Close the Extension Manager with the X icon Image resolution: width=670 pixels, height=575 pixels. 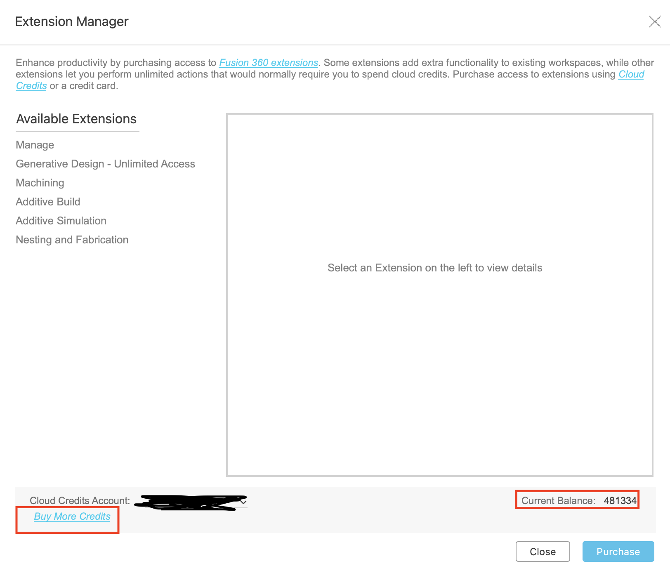click(x=655, y=21)
